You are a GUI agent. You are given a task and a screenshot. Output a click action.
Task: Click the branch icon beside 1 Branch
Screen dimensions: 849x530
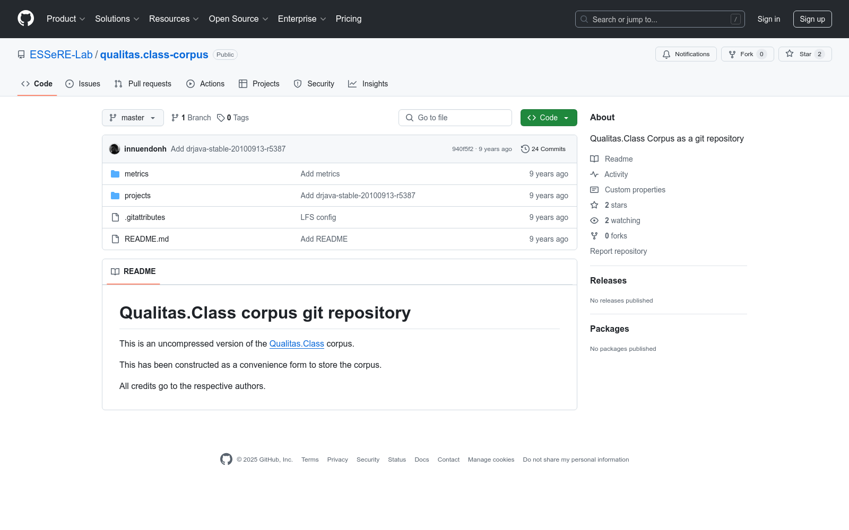(175, 118)
